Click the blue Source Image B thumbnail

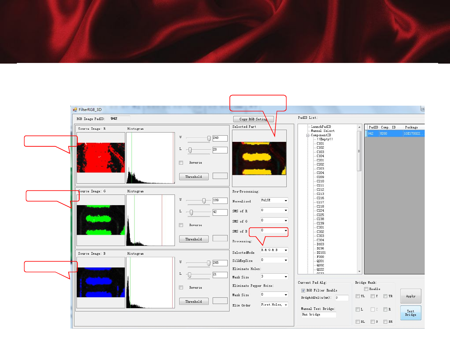(x=101, y=282)
